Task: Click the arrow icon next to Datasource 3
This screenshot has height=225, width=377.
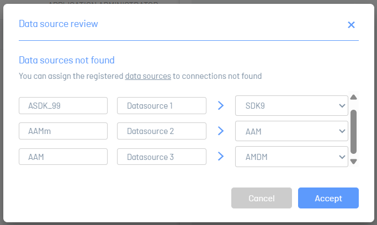Action: pyautogui.click(x=221, y=156)
